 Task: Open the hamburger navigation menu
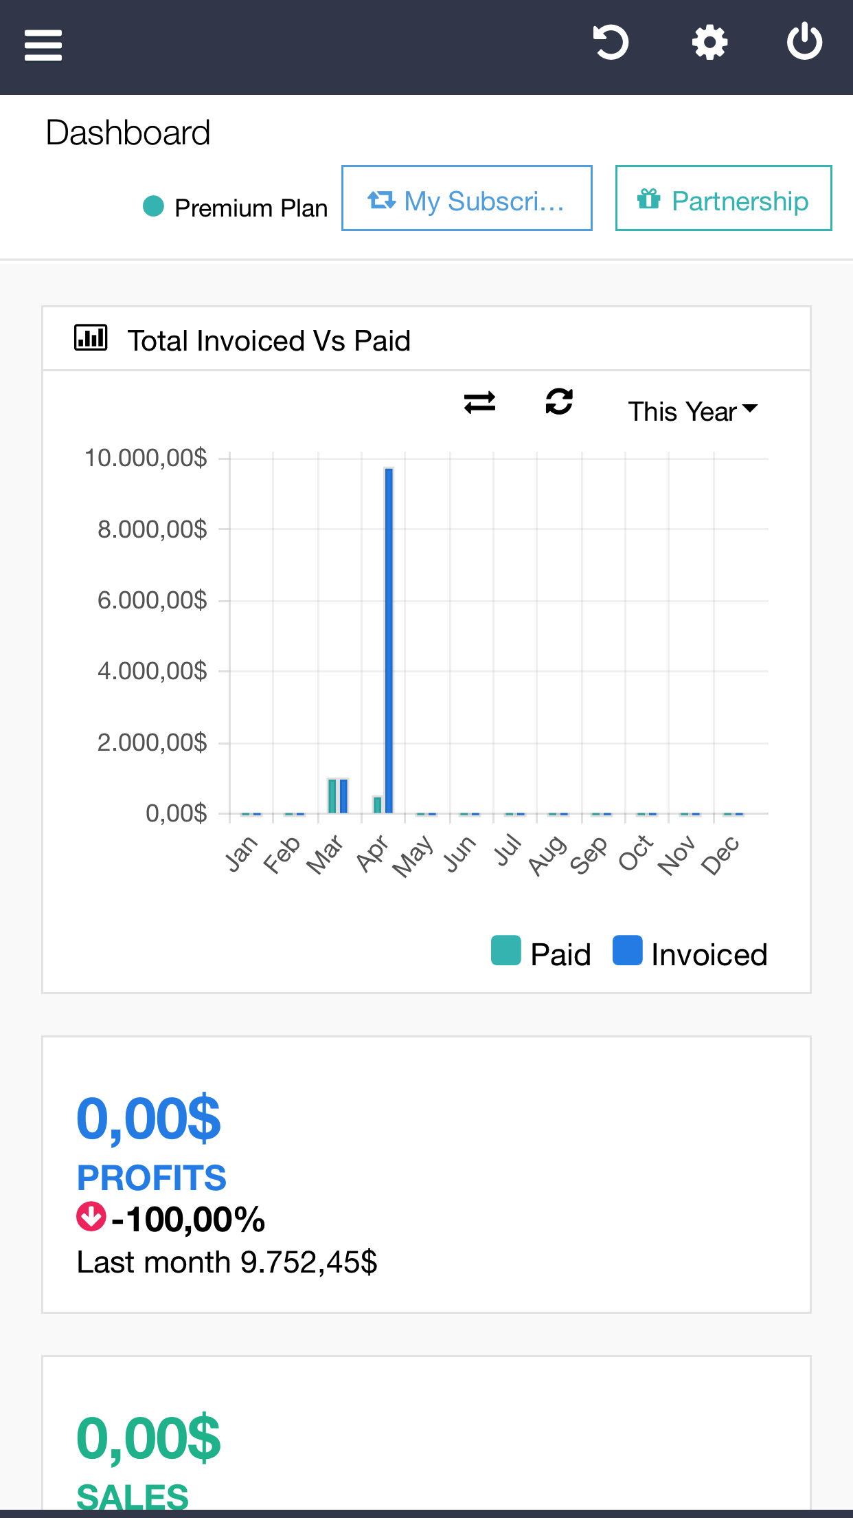coord(43,45)
